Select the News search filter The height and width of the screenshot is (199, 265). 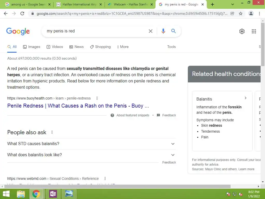(x=77, y=47)
